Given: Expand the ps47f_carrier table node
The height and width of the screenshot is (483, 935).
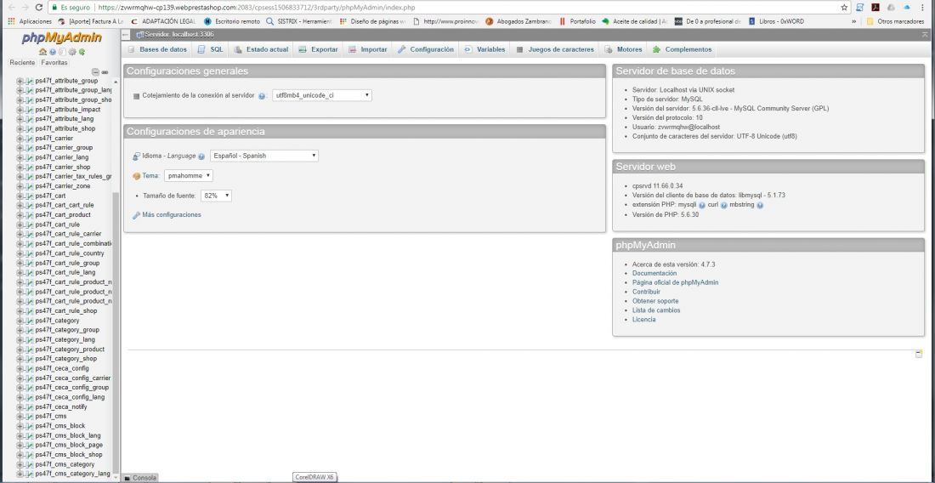Looking at the screenshot, I should click(x=20, y=138).
